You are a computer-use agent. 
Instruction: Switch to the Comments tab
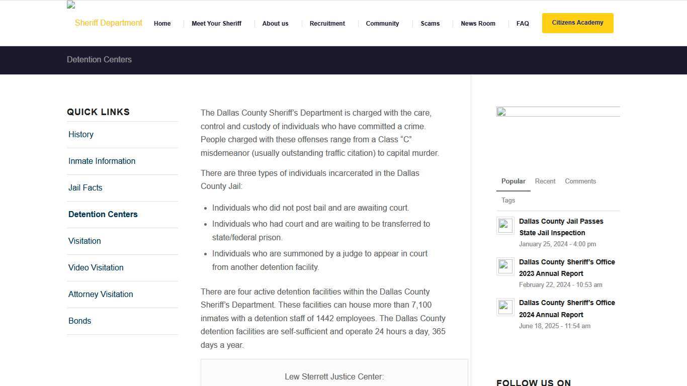[580, 181]
